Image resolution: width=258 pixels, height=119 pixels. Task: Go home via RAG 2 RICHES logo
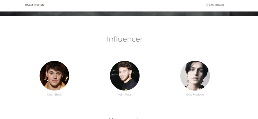tap(34, 5)
